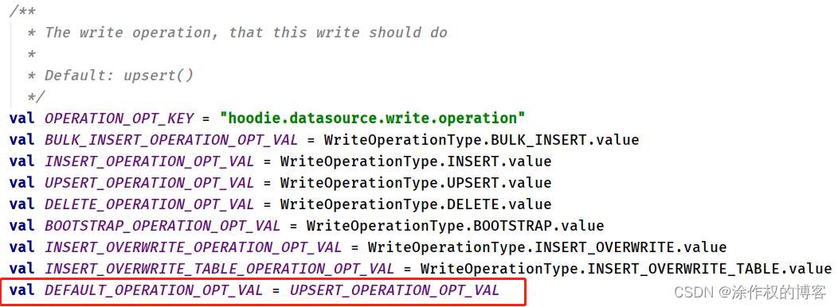Viewport: 838px width, 307px height.
Task: Click INSERT_OVERWRITE_OPERATION_OPT_VAL variable name
Action: pyautogui.click(x=193, y=247)
